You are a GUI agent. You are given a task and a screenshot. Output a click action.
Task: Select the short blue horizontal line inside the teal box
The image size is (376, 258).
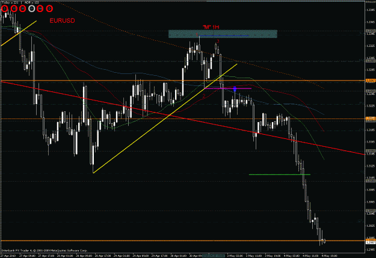pos(224,35)
